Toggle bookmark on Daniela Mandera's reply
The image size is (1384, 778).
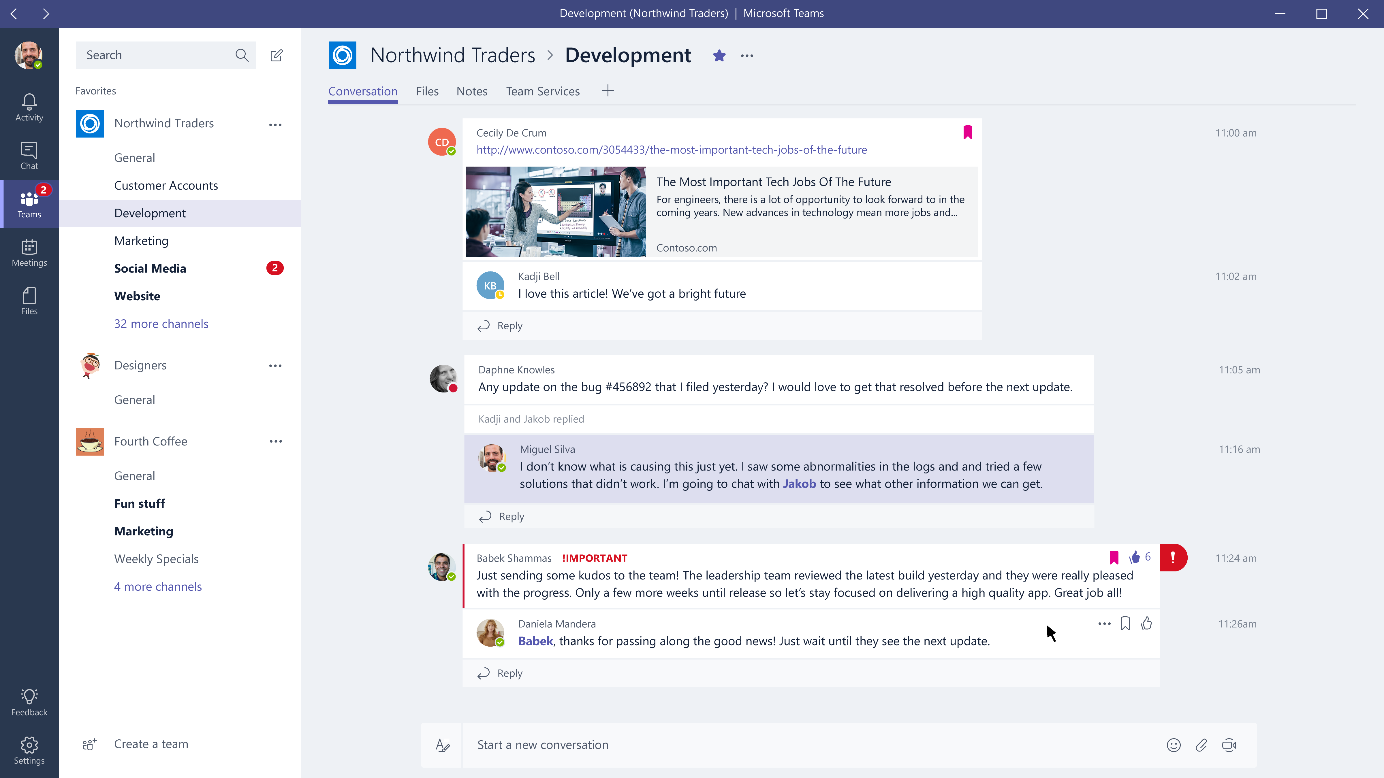point(1125,623)
